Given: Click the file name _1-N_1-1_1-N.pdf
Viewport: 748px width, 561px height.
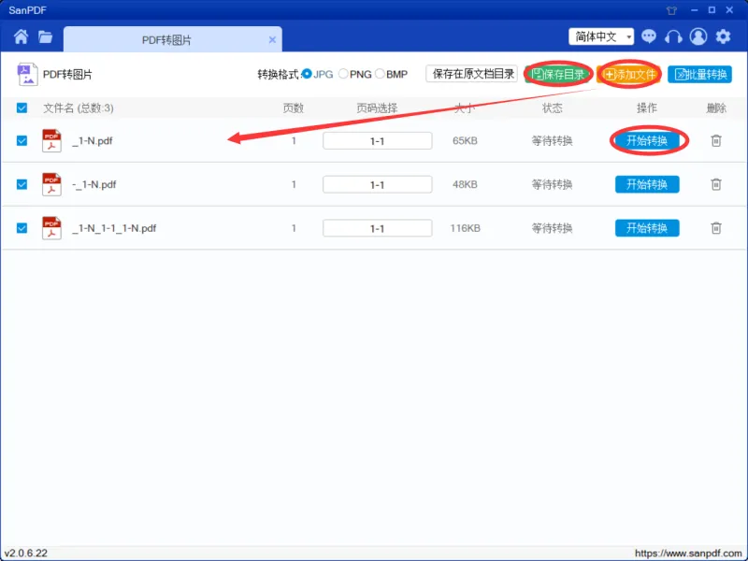Looking at the screenshot, I should click(x=114, y=228).
